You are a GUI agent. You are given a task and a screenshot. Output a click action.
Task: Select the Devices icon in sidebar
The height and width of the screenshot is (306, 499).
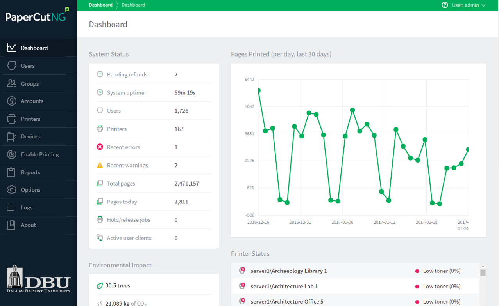tap(12, 136)
